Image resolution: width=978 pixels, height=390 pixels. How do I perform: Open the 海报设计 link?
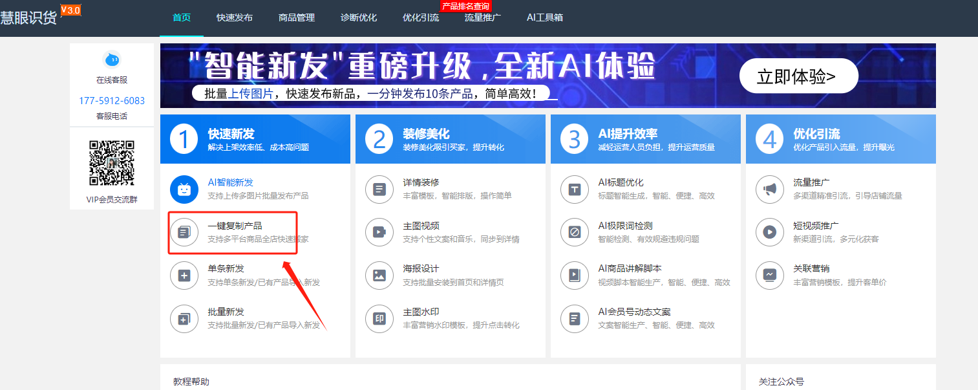pos(421,268)
